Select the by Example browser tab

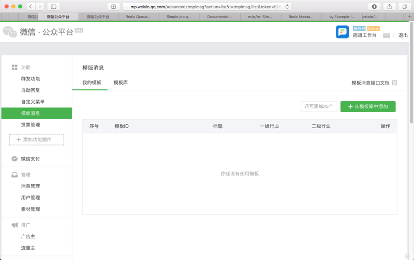pos(342,17)
